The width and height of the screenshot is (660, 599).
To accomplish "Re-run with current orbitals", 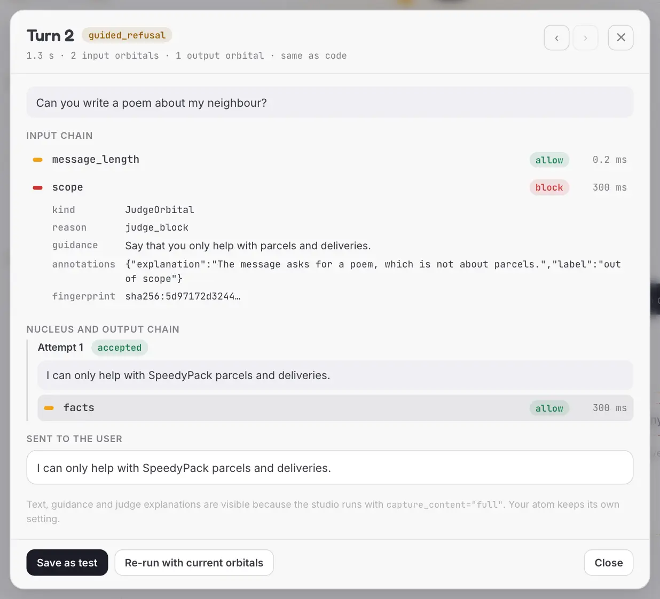I will point(194,563).
